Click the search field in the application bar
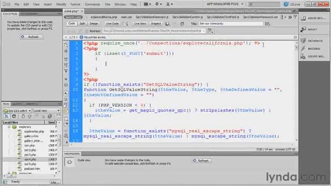Viewport: 331px width, 186px height. [x=264, y=4]
